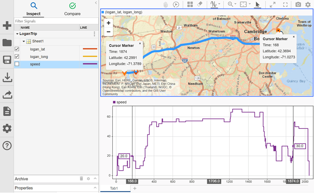This screenshot has height=193, width=314.
Task: Collapse the Archive panel chevron
Action: (x=95, y=178)
